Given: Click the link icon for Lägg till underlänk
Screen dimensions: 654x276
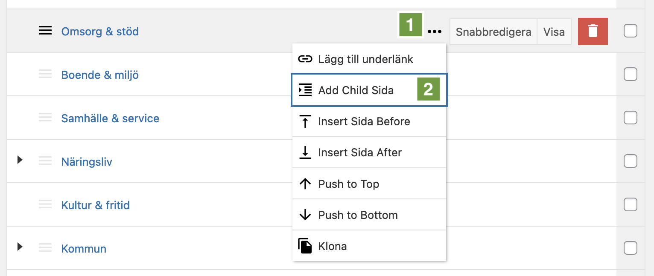Looking at the screenshot, I should (305, 59).
